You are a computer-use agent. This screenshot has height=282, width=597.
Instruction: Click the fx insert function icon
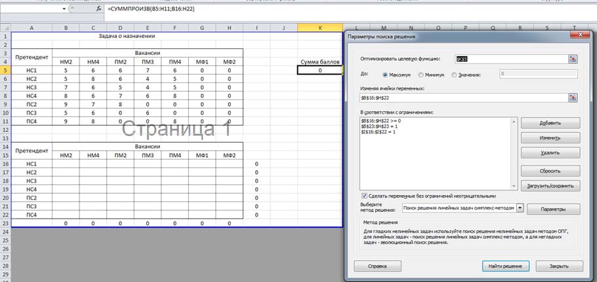98,9
